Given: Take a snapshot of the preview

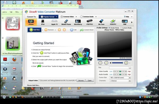Looking at the screenshot, I should point(126,63).
